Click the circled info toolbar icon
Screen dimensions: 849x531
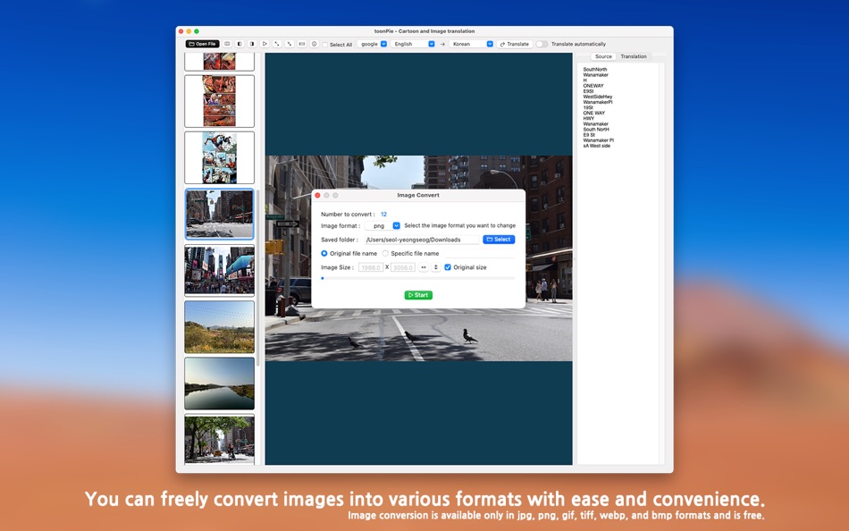click(x=315, y=44)
